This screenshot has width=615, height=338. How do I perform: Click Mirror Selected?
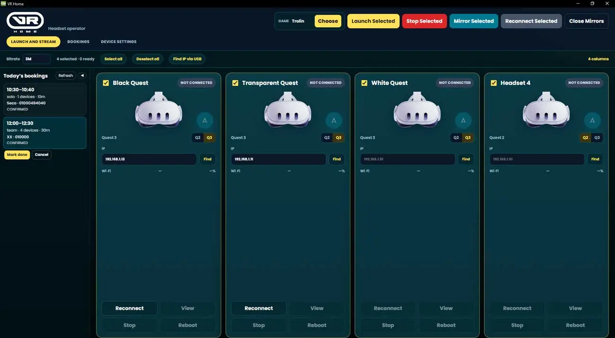tap(474, 21)
